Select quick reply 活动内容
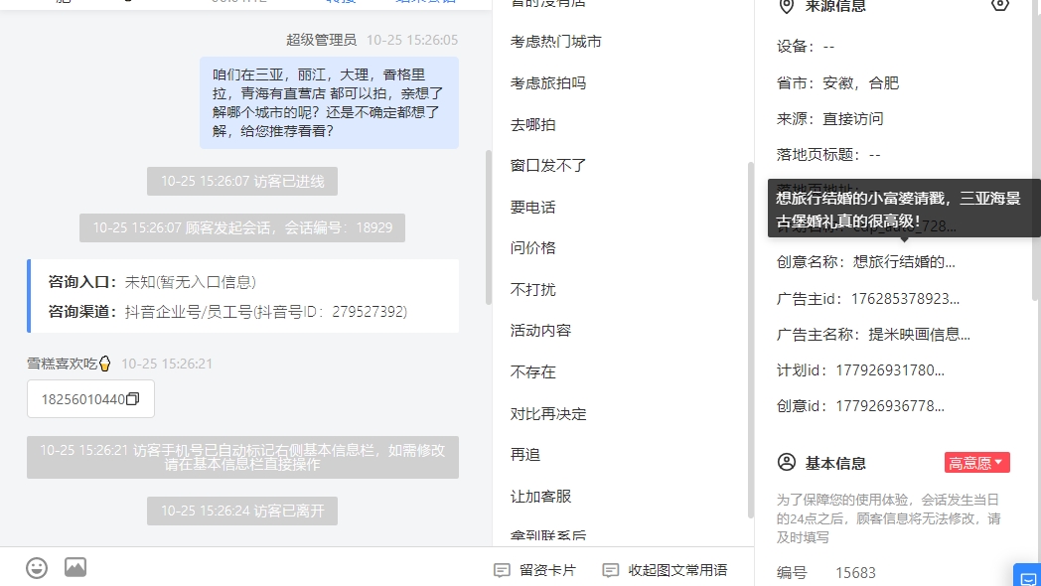Viewport: 1041px width, 586px height. (x=540, y=331)
